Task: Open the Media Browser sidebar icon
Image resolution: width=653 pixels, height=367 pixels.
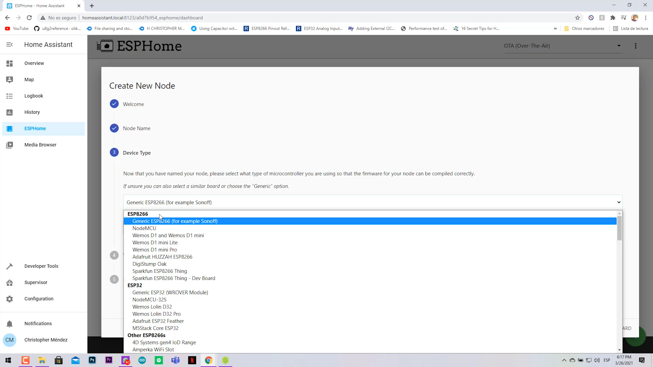Action: 10,145
